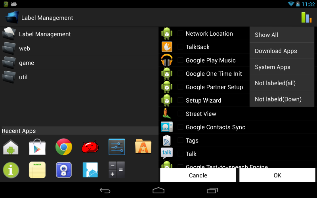Tap the Label Management app logo
This screenshot has height=198, width=317.
(12, 17)
